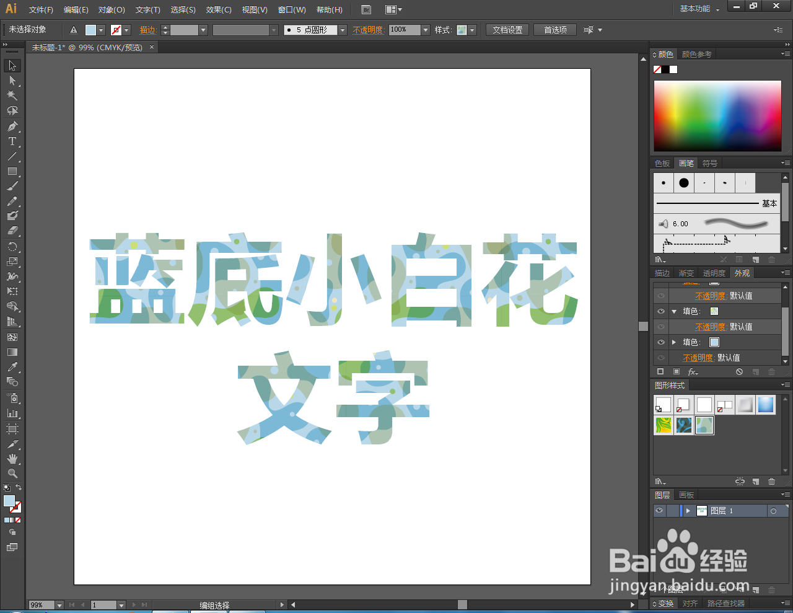Screen dimensions: 793x613
Task: Select the Paintbrush tool
Action: (11, 187)
